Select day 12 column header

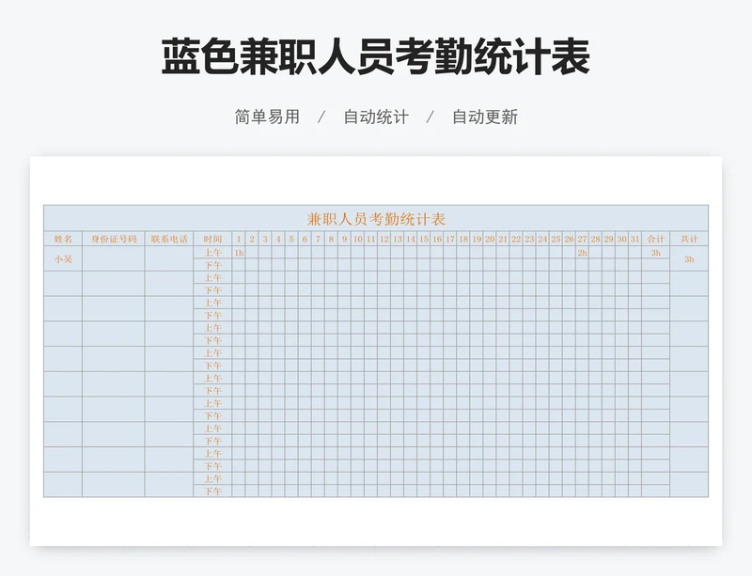[x=384, y=239]
